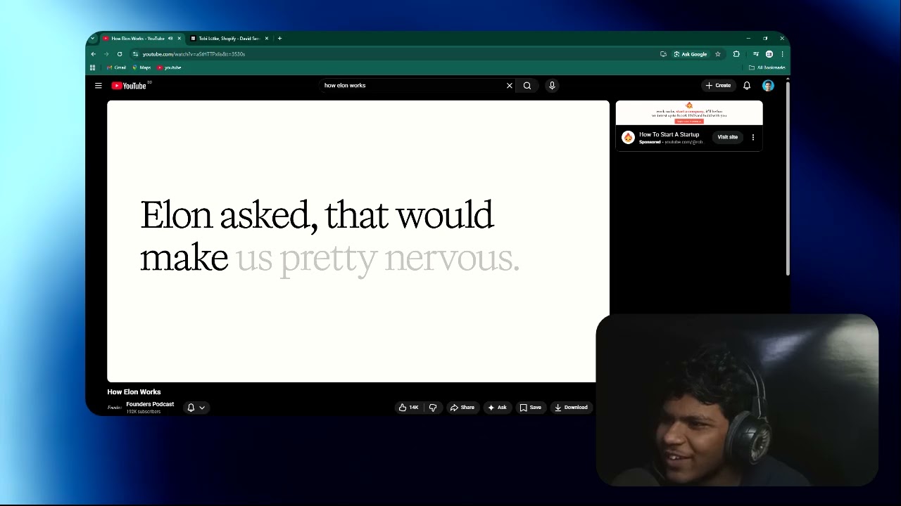Open the youtube bookmark
901x506 pixels.
tap(169, 67)
